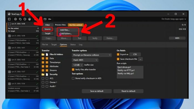Viewport: 194px width, 109px height.
Task: Click the No files added badge
Action: coord(76,25)
